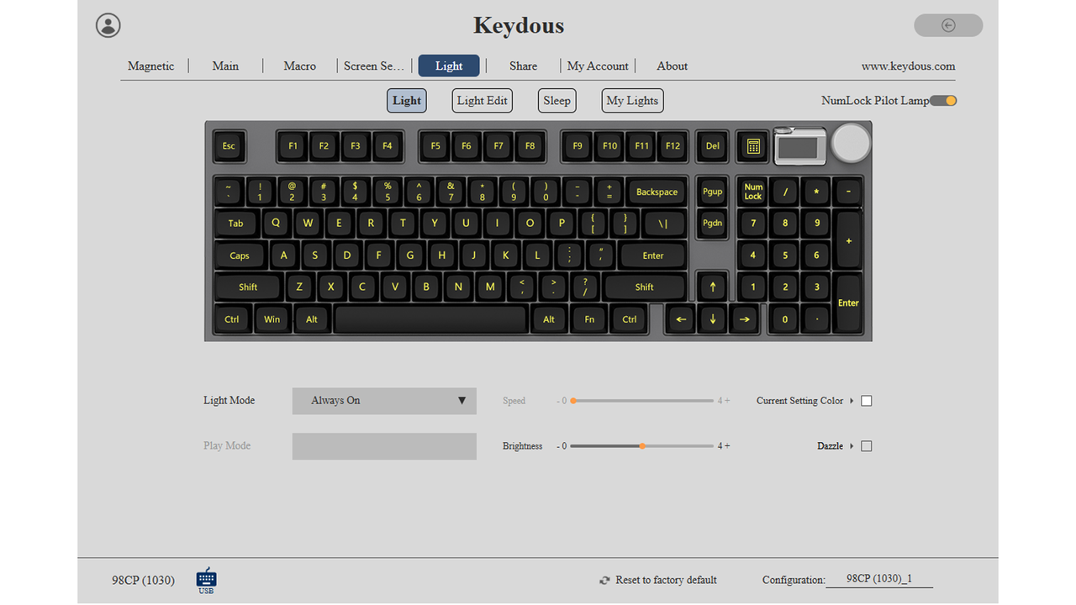Go to the Share tab
Screen dimensions: 1076x605
point(523,66)
